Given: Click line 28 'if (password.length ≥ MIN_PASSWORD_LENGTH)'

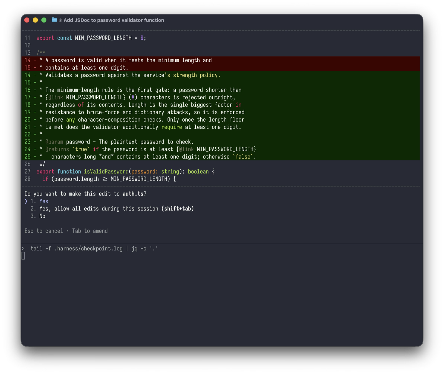Looking at the screenshot, I should point(109,179).
